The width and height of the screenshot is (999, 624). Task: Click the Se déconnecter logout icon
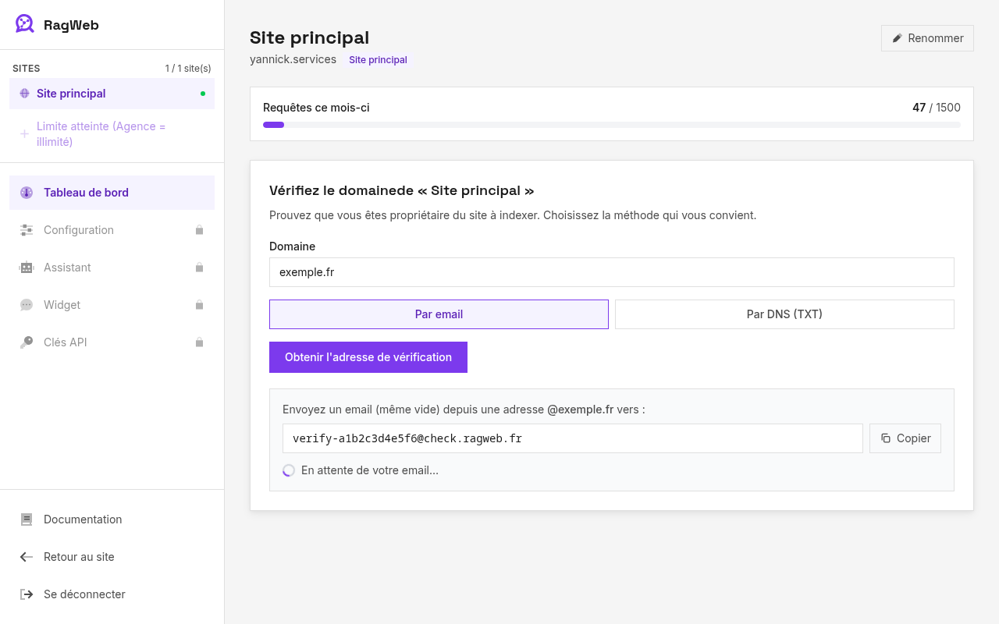pyautogui.click(x=27, y=594)
